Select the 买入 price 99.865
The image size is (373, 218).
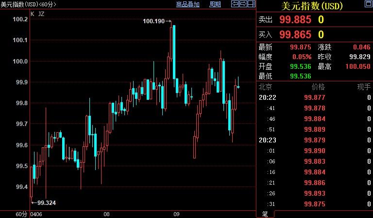click(295, 34)
